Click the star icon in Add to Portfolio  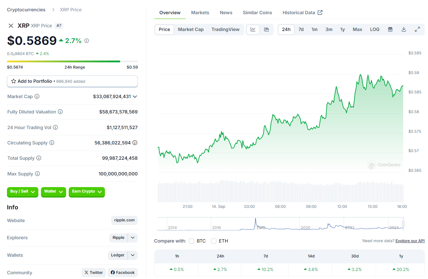14,81
